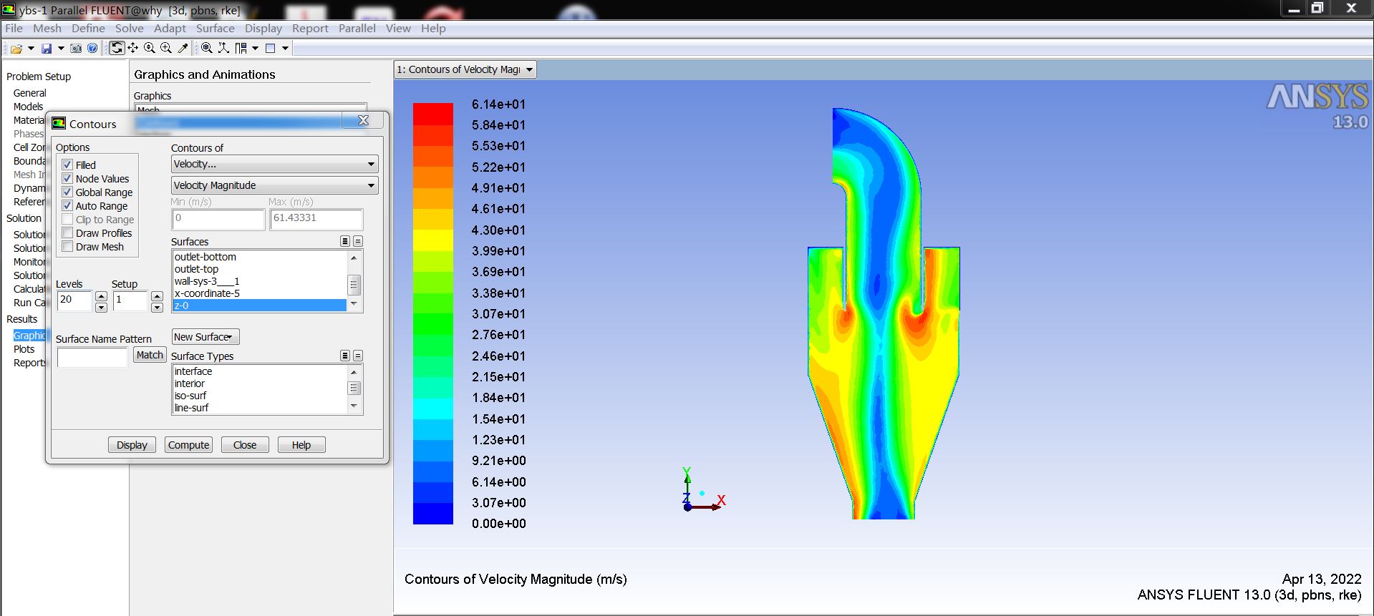Select the pan/translate view tool

pyautogui.click(x=133, y=48)
